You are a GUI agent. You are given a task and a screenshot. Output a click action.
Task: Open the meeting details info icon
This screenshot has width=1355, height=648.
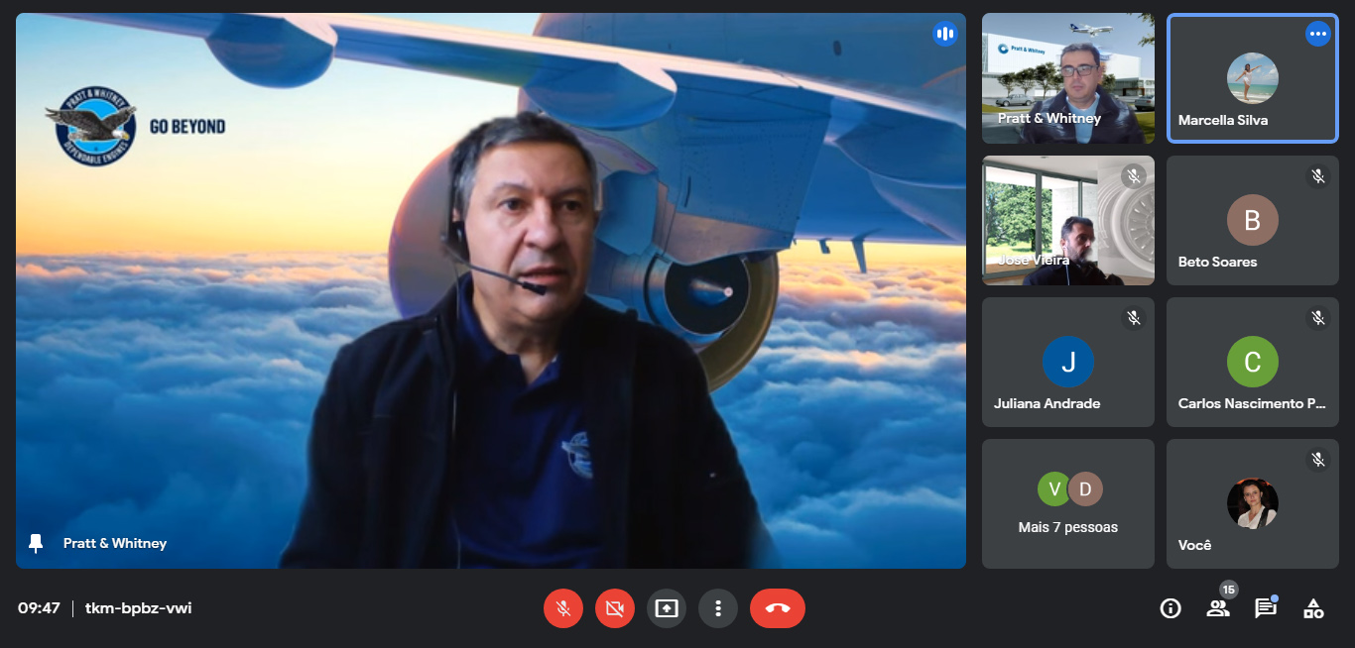pos(1170,608)
